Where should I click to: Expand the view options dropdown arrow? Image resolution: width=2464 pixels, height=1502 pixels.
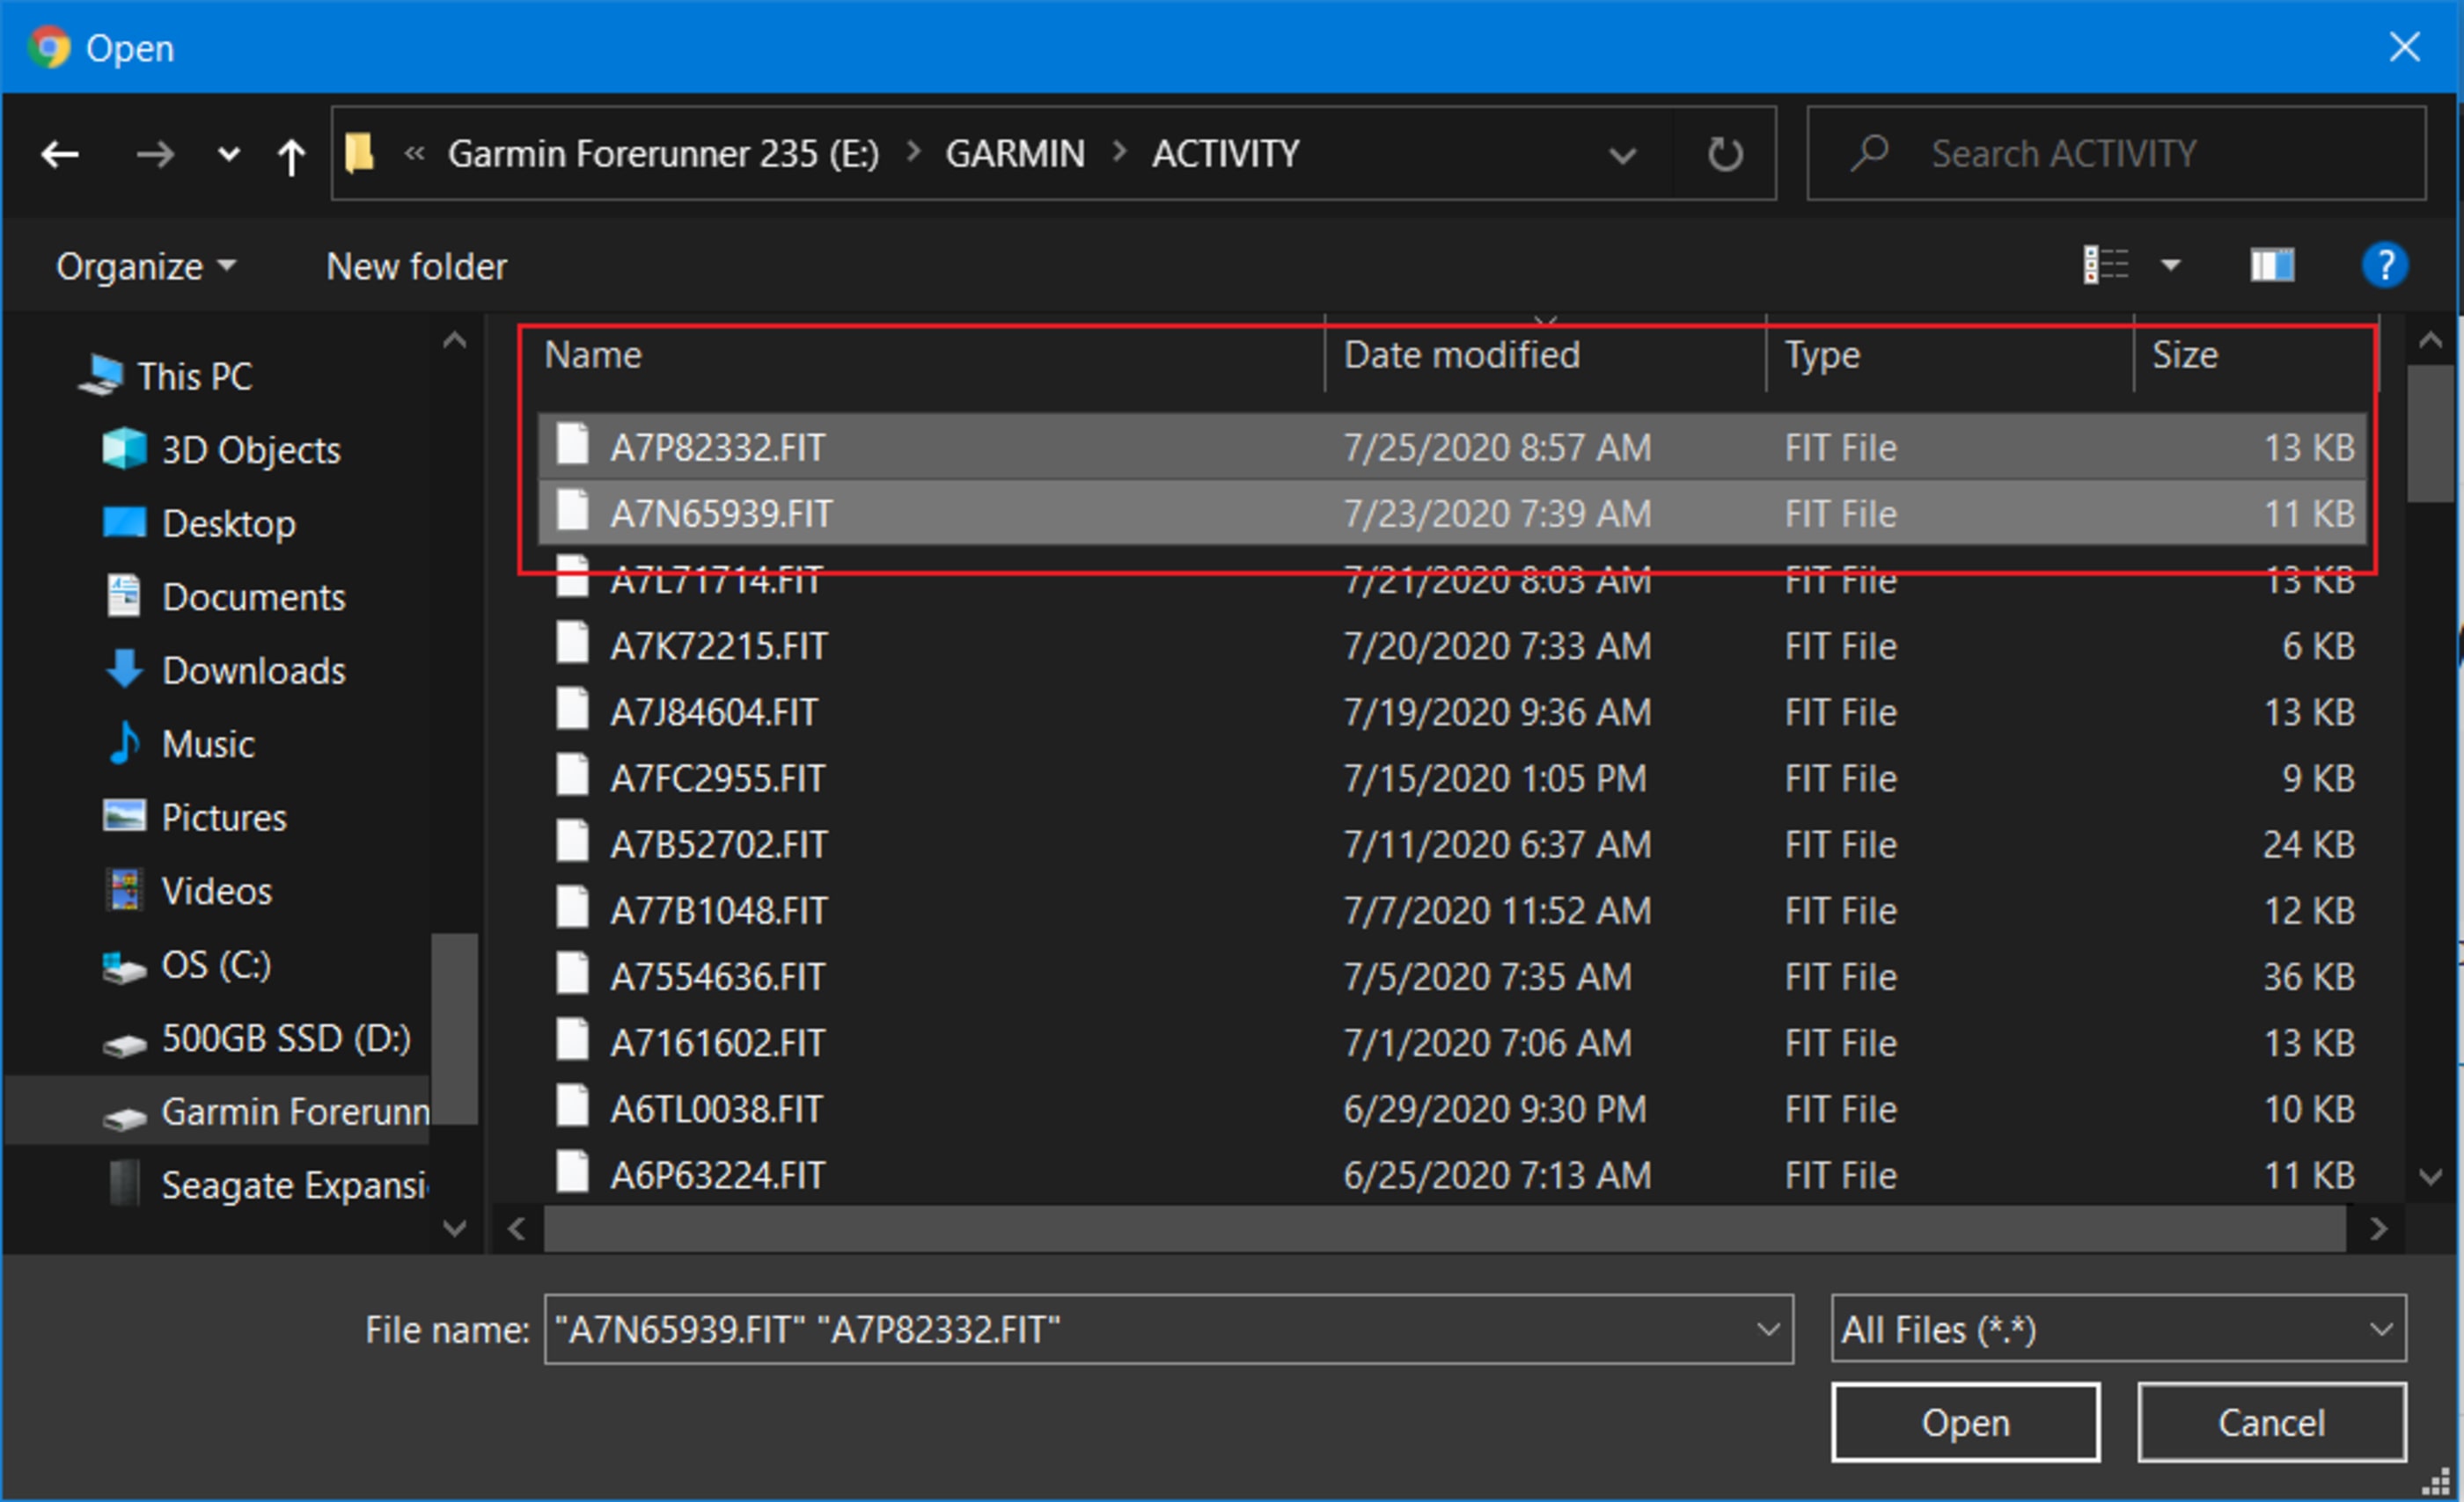pyautogui.click(x=2171, y=266)
